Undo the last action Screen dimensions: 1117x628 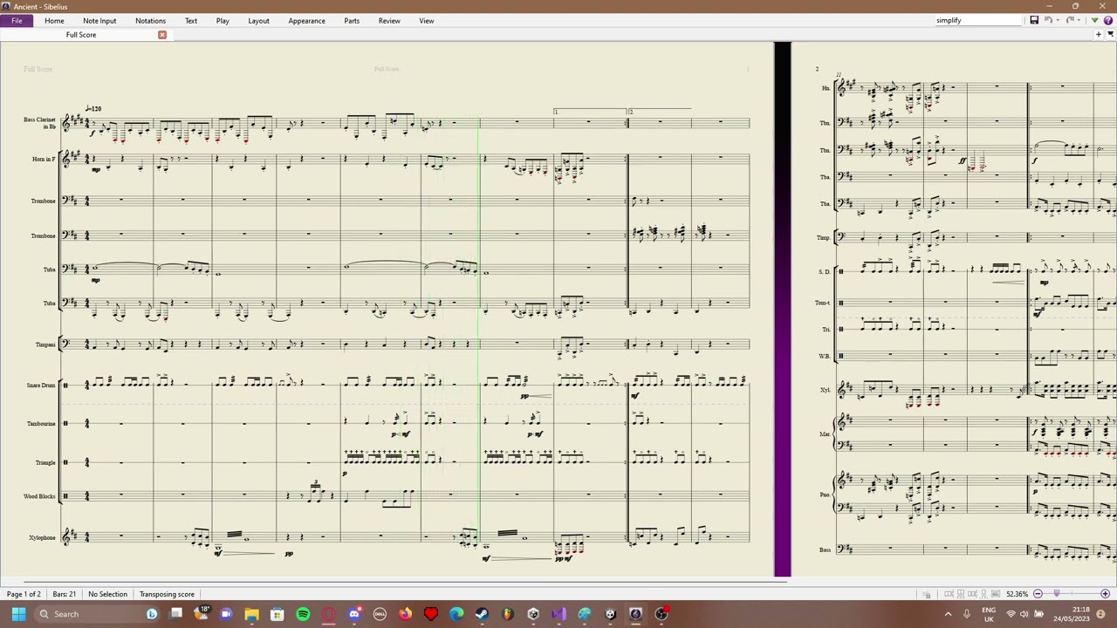click(x=1048, y=20)
